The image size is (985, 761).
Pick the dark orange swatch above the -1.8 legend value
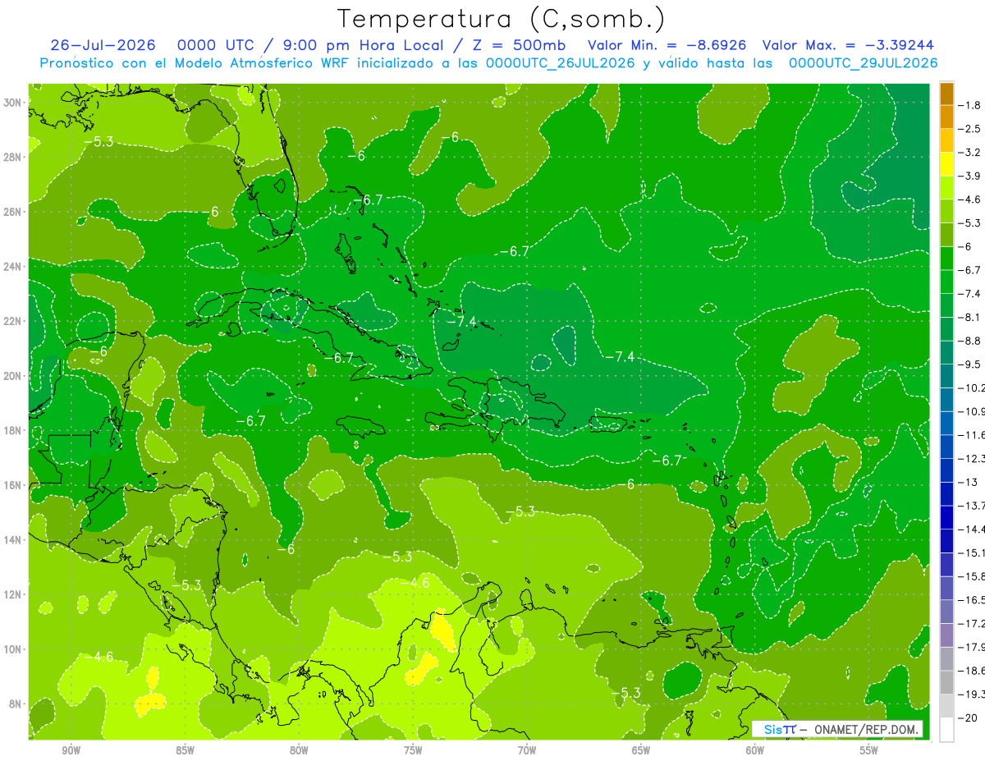point(946,94)
